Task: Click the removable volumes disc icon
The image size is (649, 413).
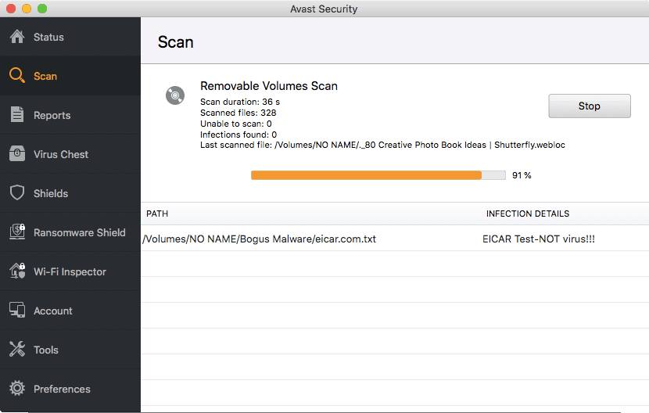Action: click(175, 95)
